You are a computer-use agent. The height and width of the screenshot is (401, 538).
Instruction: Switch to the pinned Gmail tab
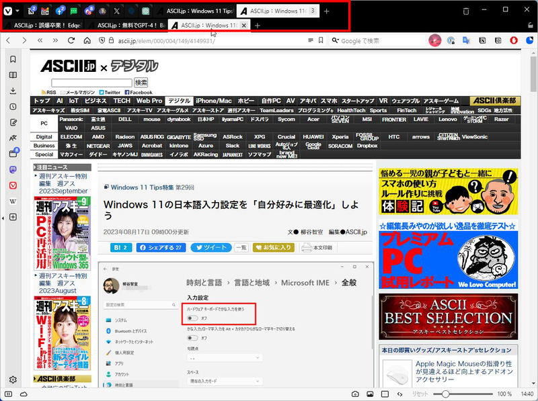[x=45, y=11]
